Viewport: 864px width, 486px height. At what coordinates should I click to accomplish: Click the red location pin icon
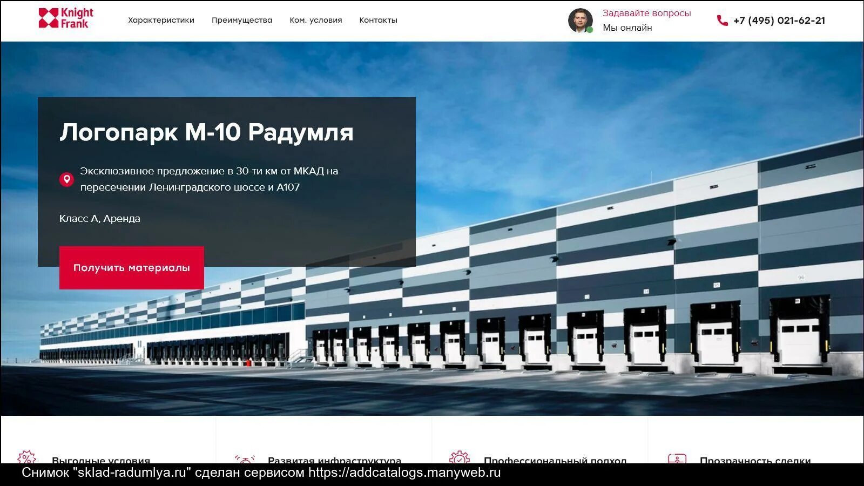pos(66,179)
